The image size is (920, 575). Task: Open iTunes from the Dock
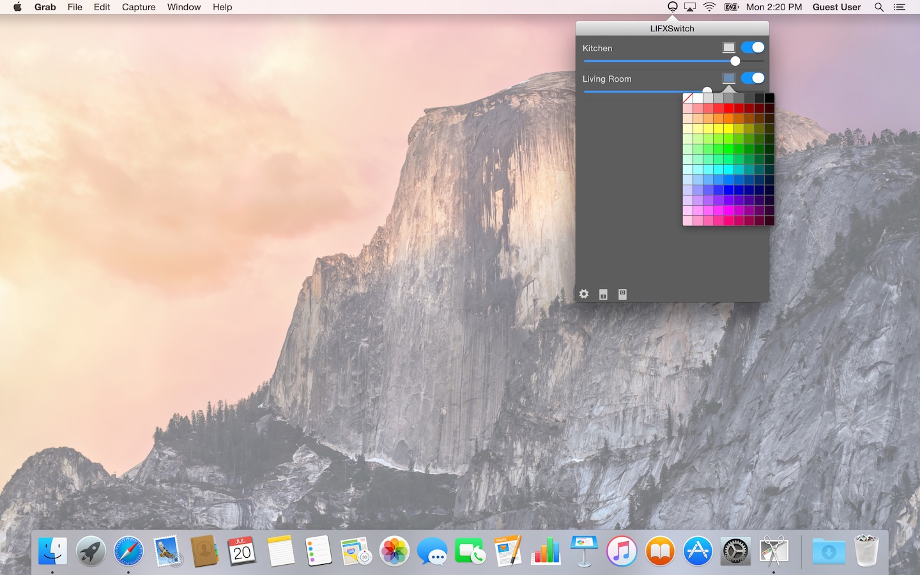622,551
